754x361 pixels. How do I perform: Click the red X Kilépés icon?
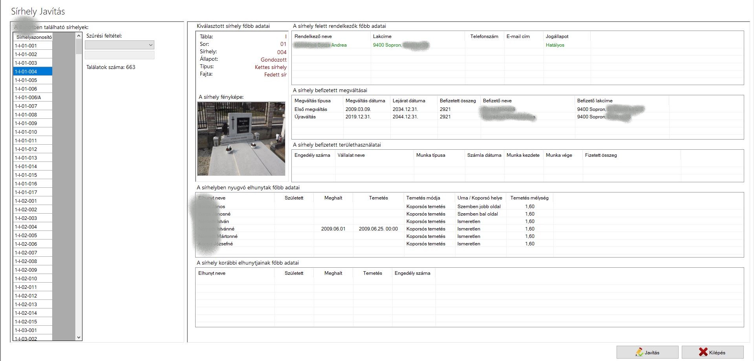coord(703,352)
